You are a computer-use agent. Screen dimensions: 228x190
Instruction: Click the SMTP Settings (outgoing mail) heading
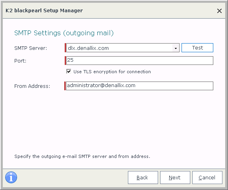[64, 33]
